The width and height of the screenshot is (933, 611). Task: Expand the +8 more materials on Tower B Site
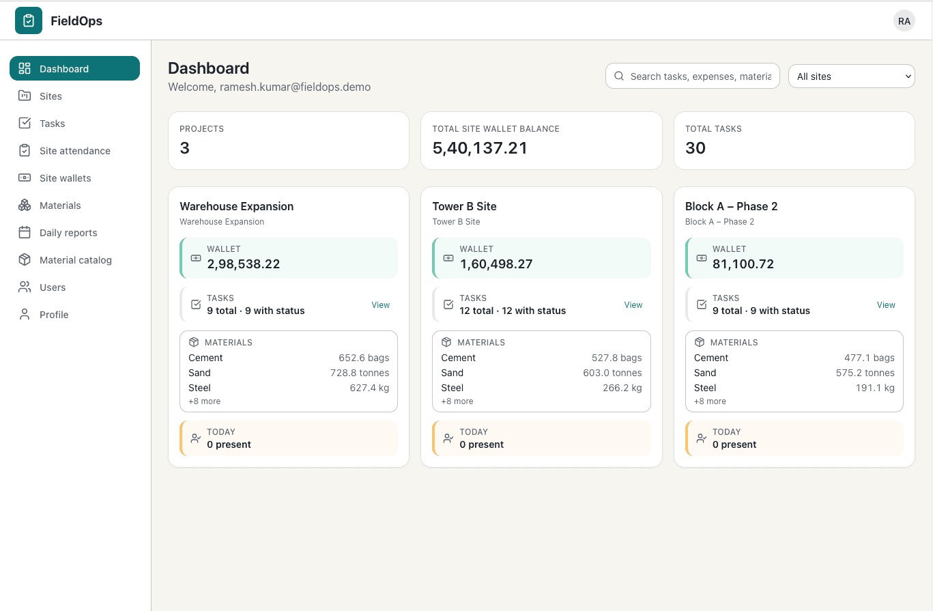(x=457, y=401)
